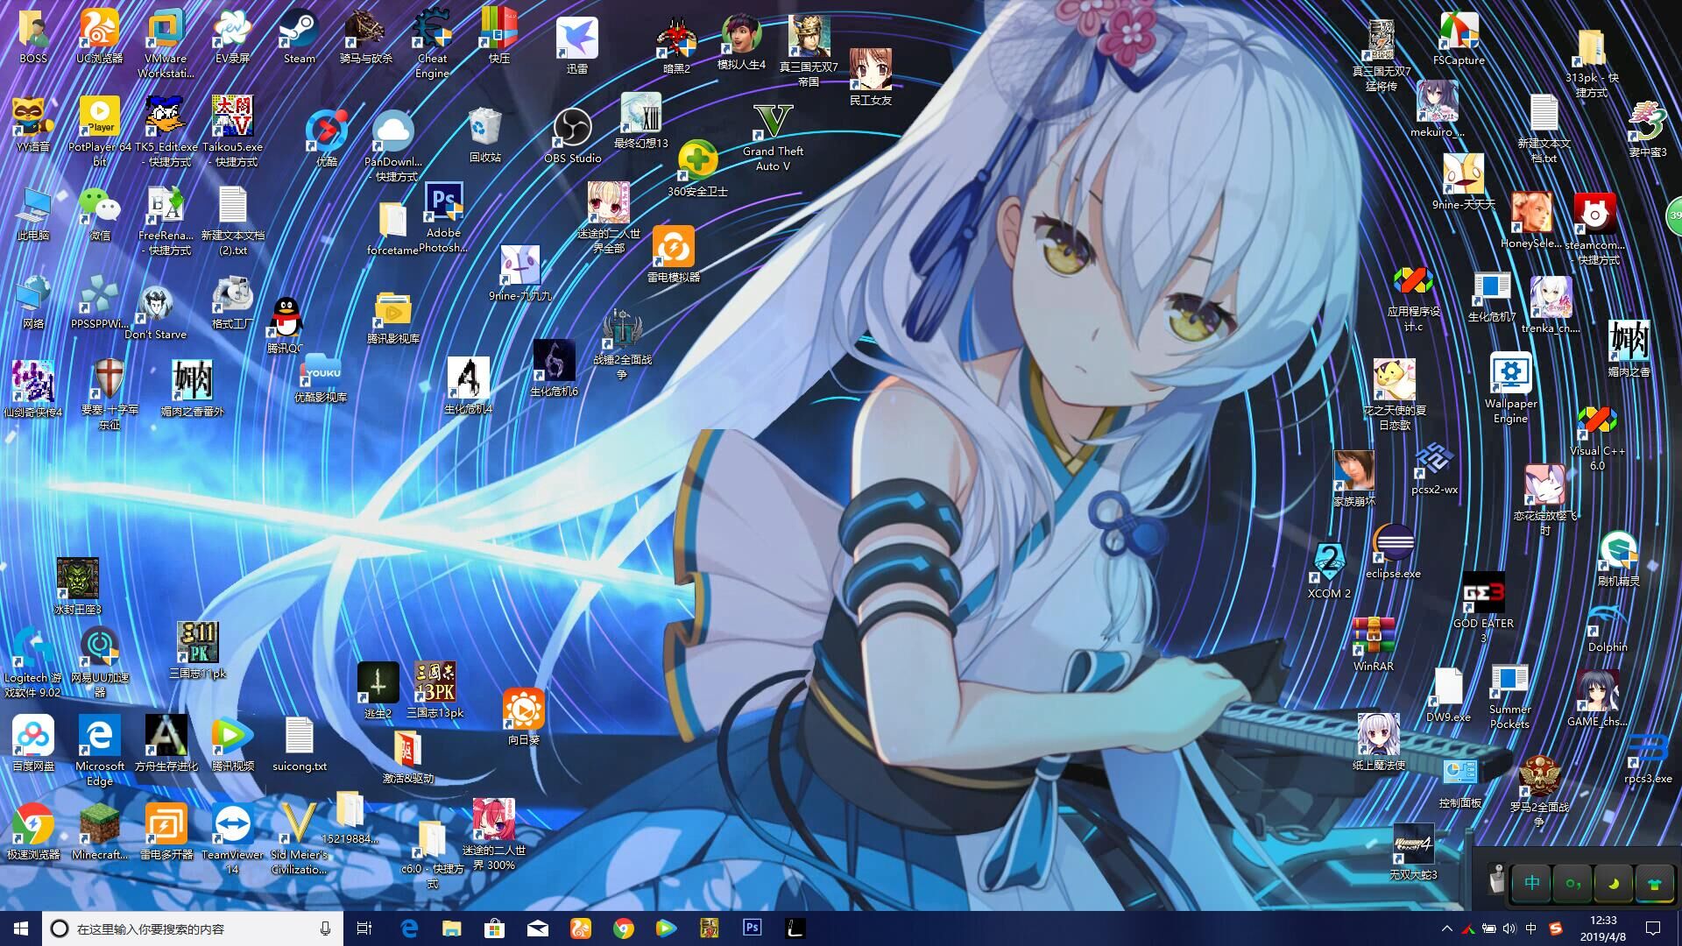Open the OBS Studio icon
The image size is (1682, 946).
click(572, 137)
